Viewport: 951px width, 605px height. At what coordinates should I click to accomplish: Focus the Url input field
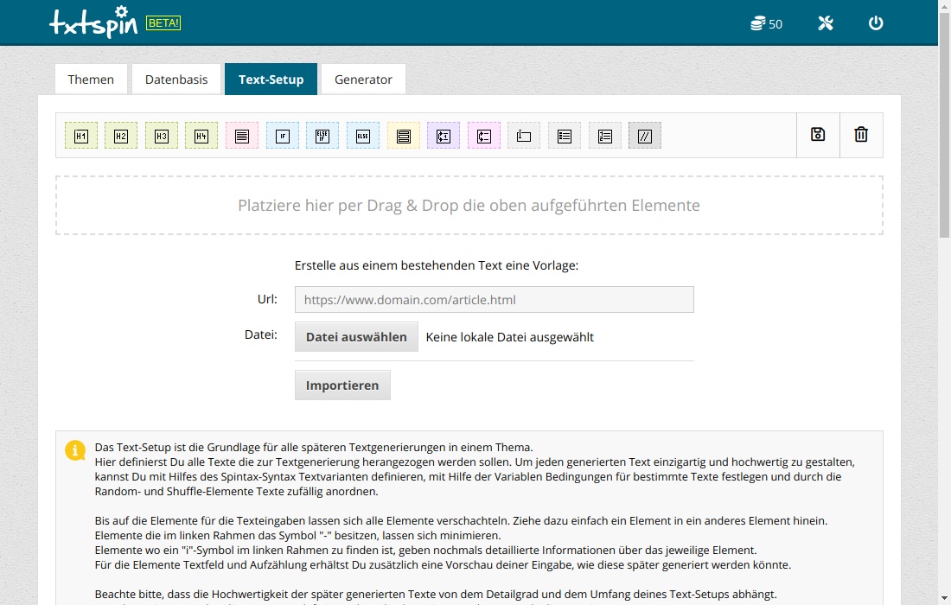point(494,300)
